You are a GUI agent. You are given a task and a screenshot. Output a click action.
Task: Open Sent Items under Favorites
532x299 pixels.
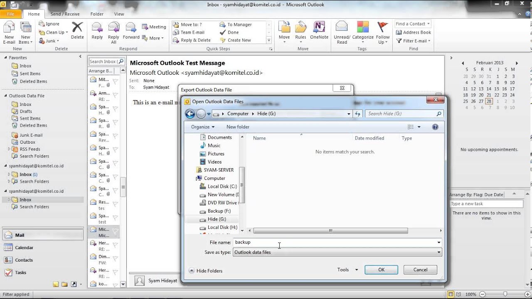(30, 74)
